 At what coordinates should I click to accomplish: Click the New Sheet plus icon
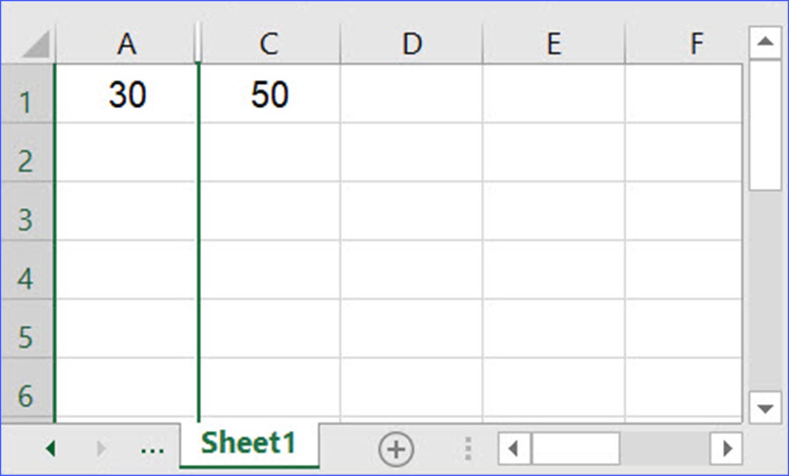point(396,450)
